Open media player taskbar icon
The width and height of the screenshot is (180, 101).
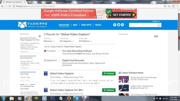click(x=20, y=98)
